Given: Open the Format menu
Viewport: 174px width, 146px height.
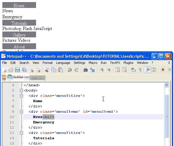Looking at the screenshot, I should point(48,63).
